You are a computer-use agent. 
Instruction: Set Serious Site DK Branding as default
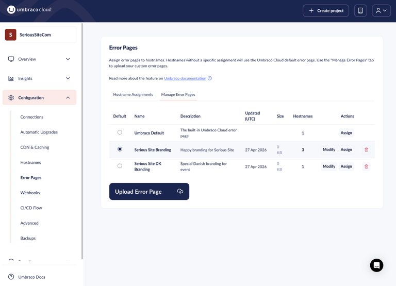click(120, 166)
